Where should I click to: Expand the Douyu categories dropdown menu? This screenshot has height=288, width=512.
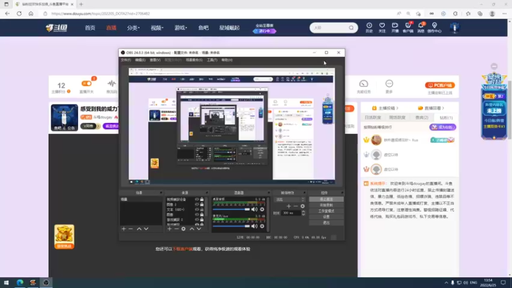pos(133,28)
